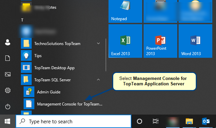Click the TopTeam SQL Server folder icon
The image size is (216, 128).
tap(26, 80)
